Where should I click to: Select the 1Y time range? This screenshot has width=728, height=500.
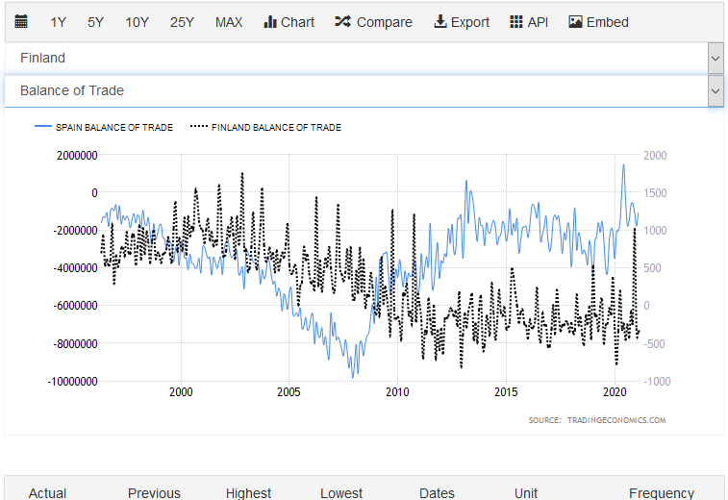pyautogui.click(x=59, y=22)
